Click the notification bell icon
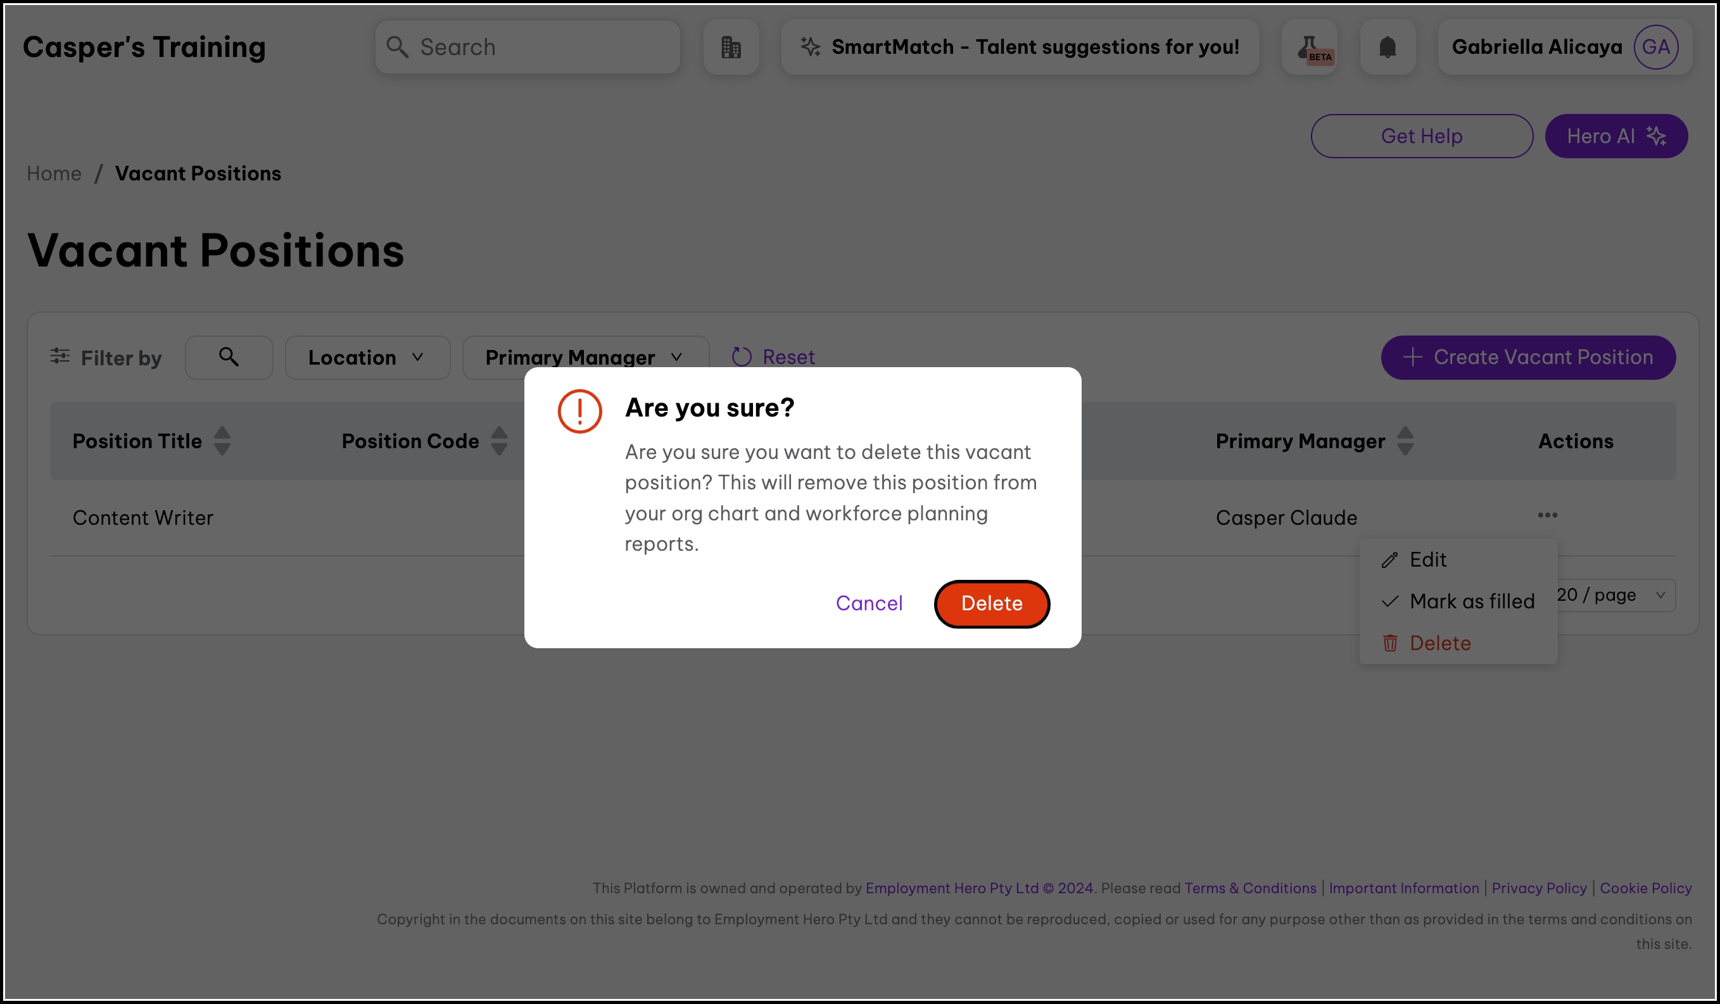 point(1387,47)
